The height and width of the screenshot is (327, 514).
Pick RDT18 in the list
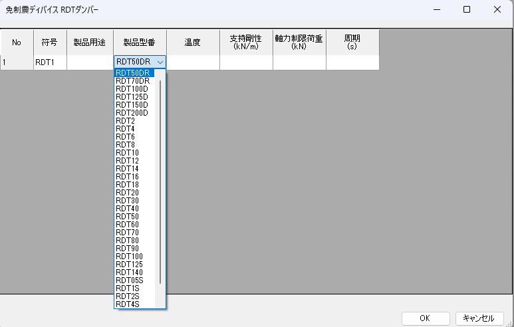134,185
